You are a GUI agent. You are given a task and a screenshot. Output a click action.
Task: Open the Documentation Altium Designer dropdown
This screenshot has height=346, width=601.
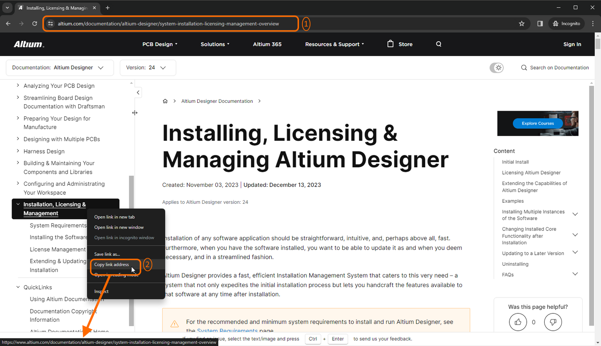(60, 68)
